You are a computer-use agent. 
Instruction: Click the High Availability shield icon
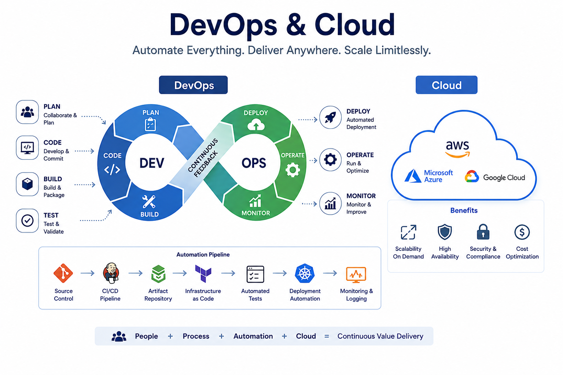point(445,232)
